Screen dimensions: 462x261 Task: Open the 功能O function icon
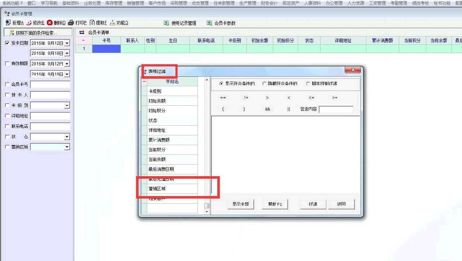point(113,23)
